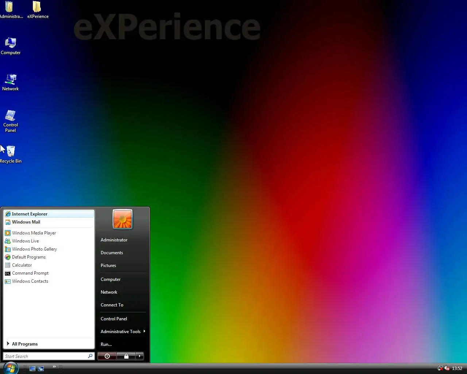Launch Calculator from the Start menu

pyautogui.click(x=49, y=265)
